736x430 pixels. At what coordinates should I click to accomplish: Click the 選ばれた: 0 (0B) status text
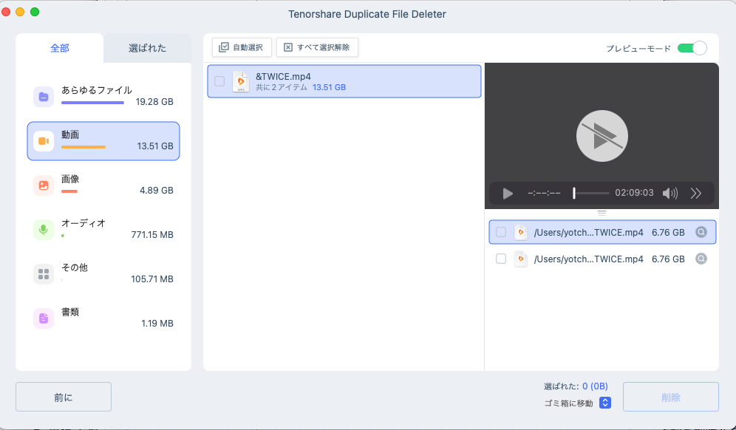(576, 386)
